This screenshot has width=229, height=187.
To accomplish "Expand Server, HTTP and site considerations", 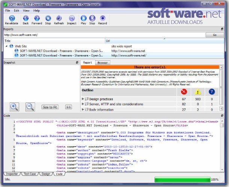I will (x=83, y=104).
